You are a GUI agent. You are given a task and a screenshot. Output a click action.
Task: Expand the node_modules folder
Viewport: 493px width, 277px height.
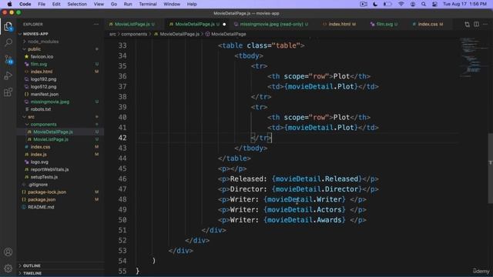pyautogui.click(x=60, y=42)
